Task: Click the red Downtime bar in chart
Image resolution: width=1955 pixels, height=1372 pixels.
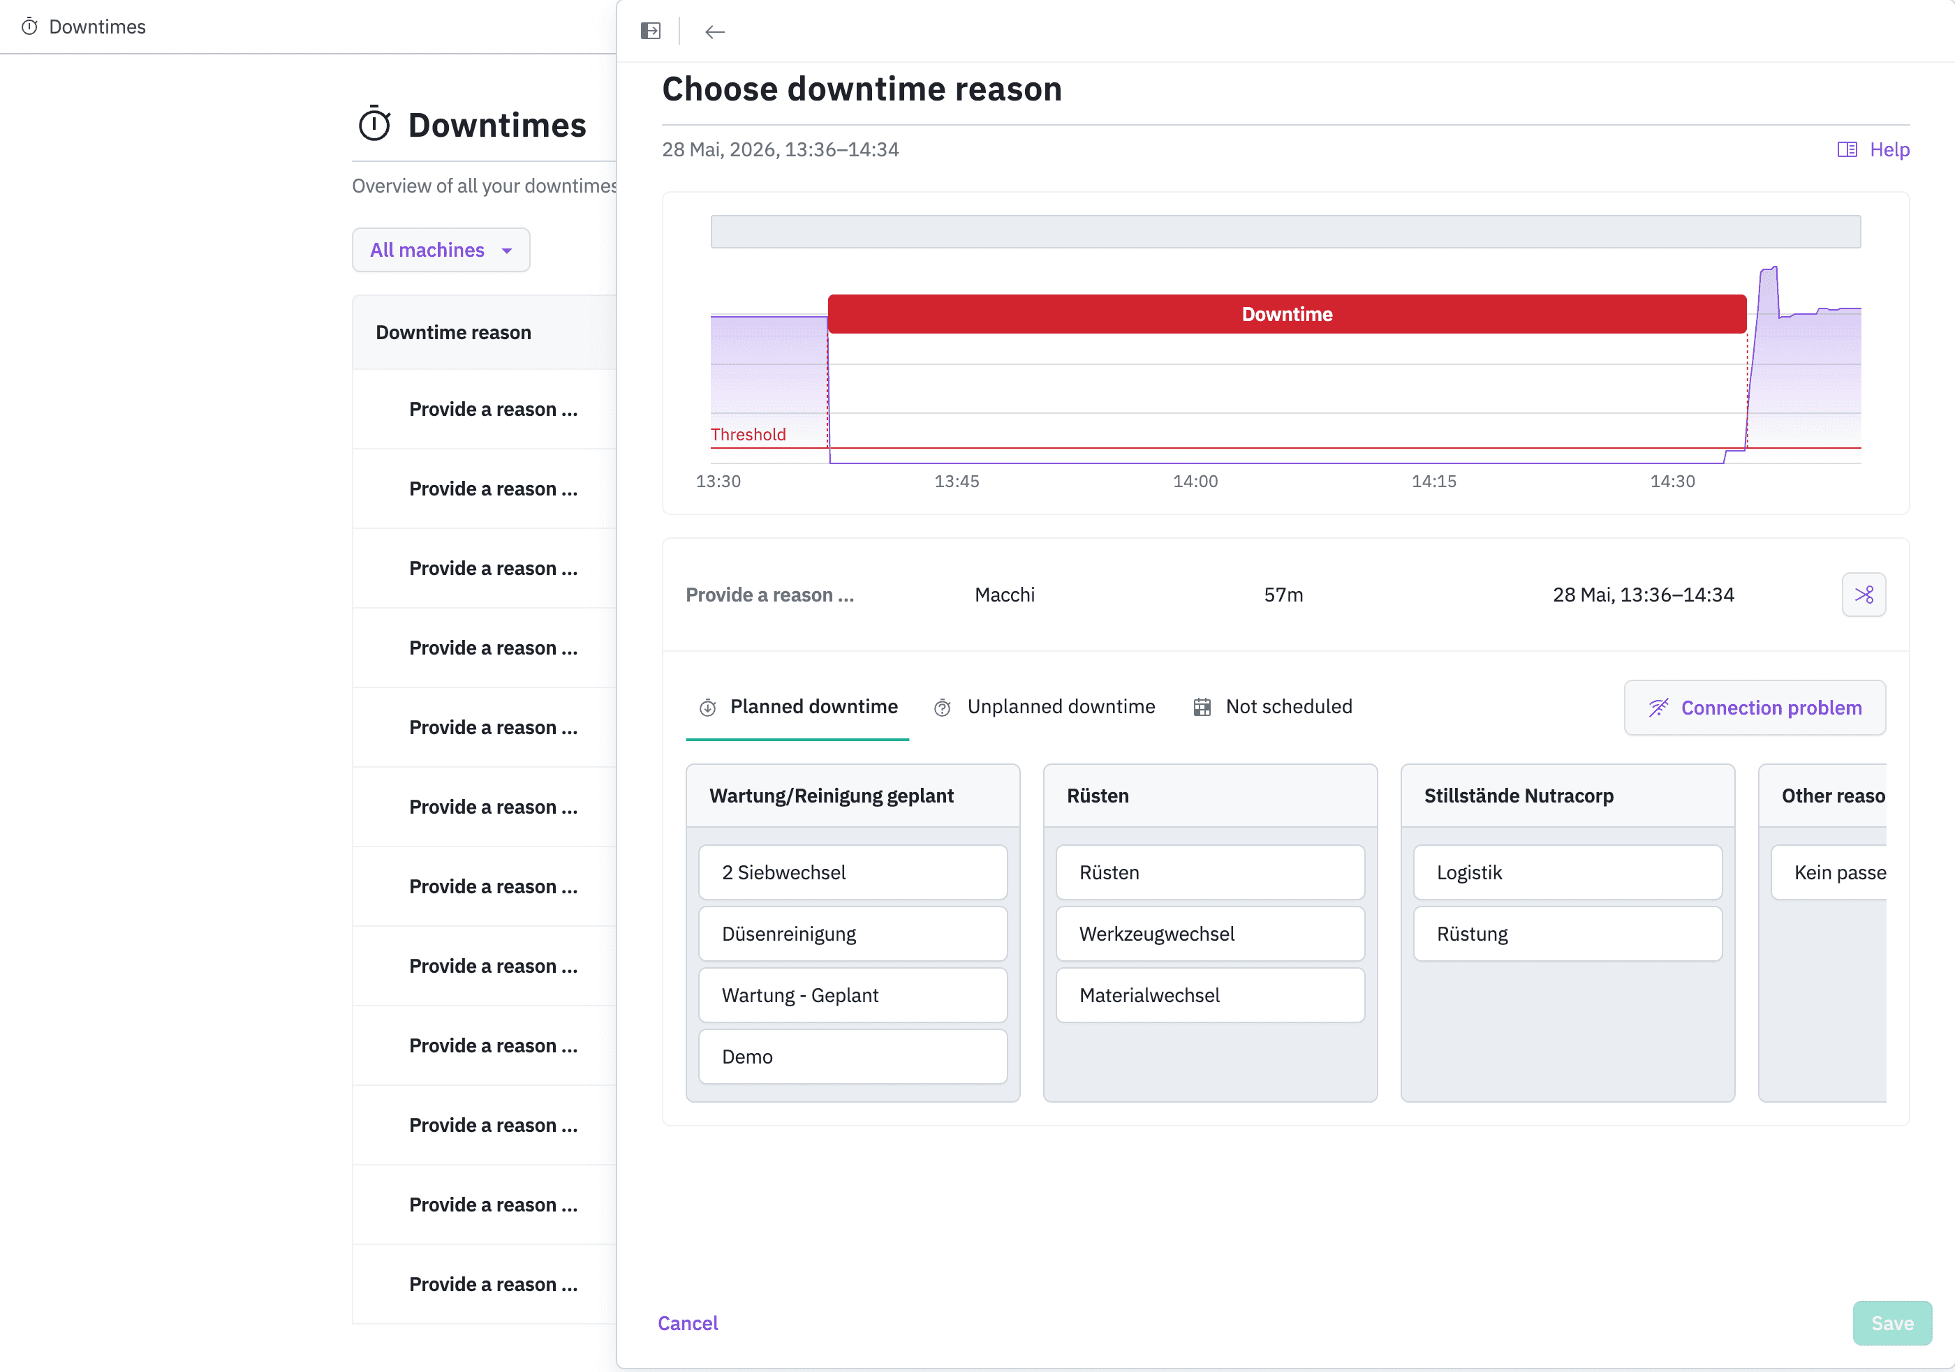Action: coord(1287,314)
